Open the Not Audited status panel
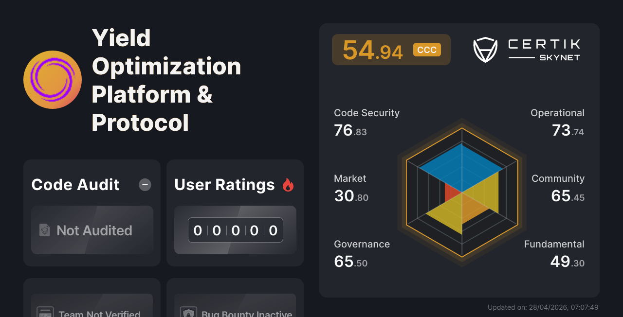This screenshot has height=317, width=623. coord(92,230)
